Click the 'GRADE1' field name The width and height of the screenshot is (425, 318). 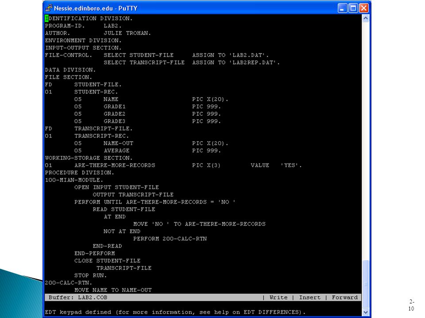[114, 106]
